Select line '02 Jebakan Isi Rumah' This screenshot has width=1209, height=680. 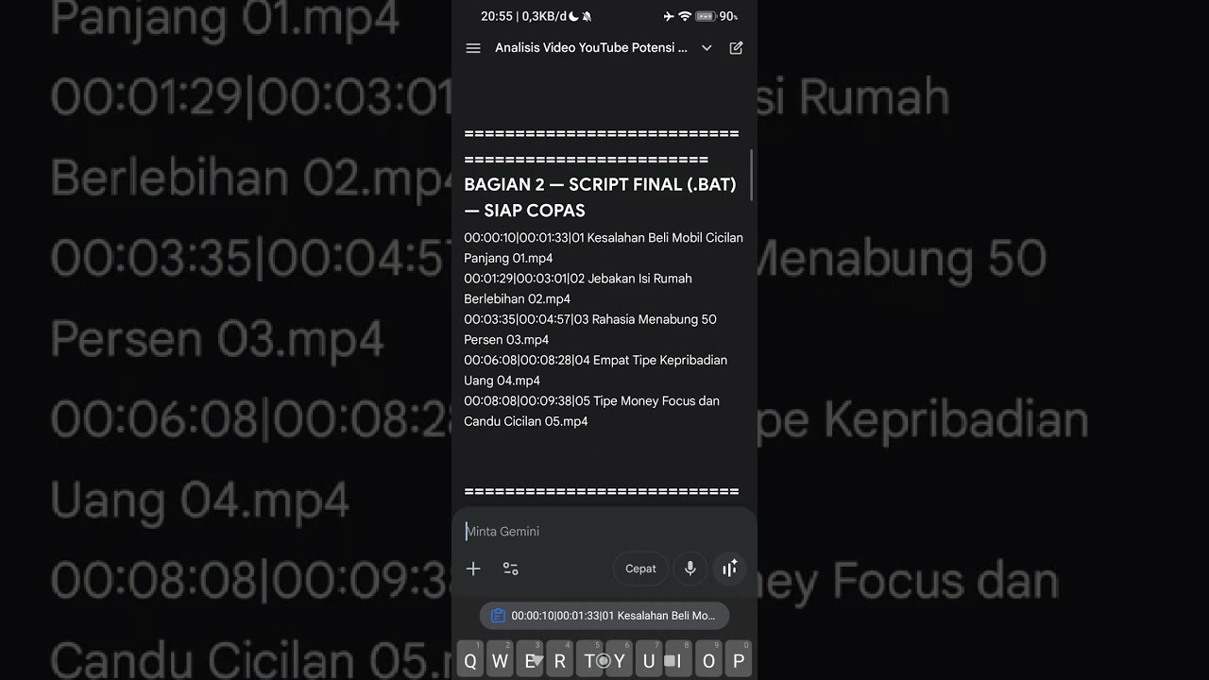[631, 279]
